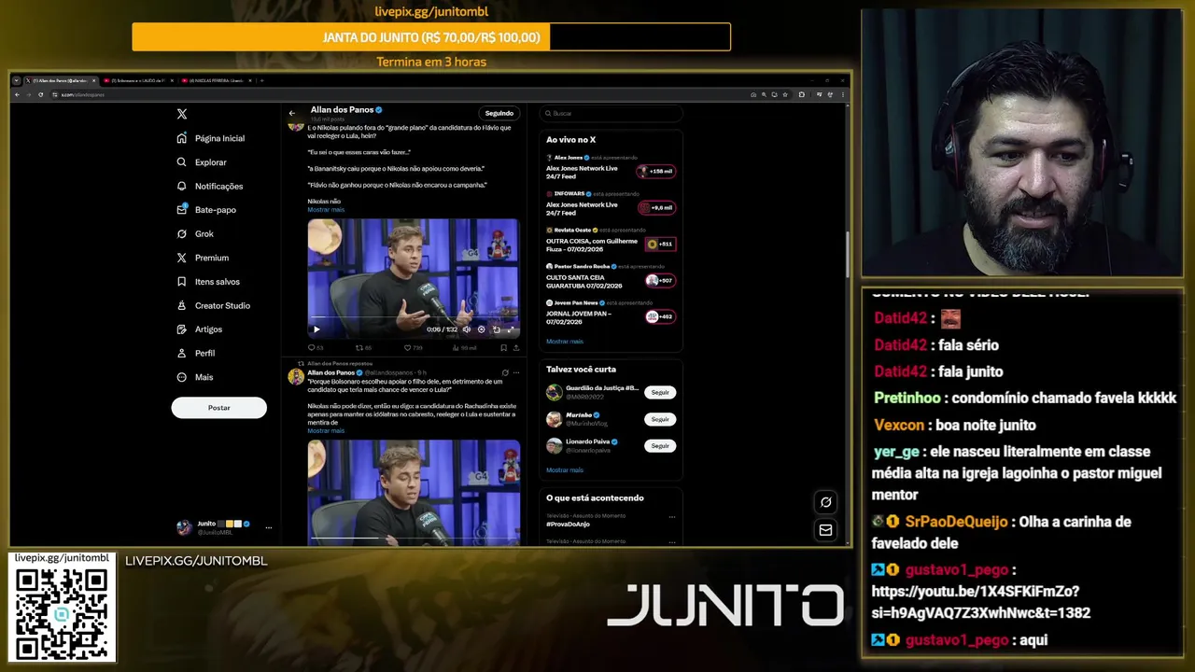This screenshot has width=1195, height=672.
Task: Open the Explorar search icon in sidebar
Action: (x=182, y=162)
